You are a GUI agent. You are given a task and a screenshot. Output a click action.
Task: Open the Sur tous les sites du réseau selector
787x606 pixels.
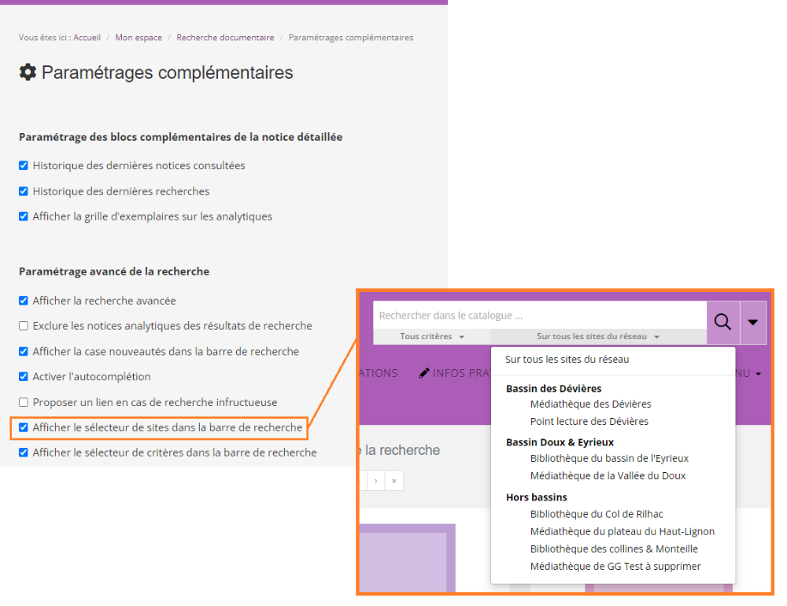click(x=597, y=337)
